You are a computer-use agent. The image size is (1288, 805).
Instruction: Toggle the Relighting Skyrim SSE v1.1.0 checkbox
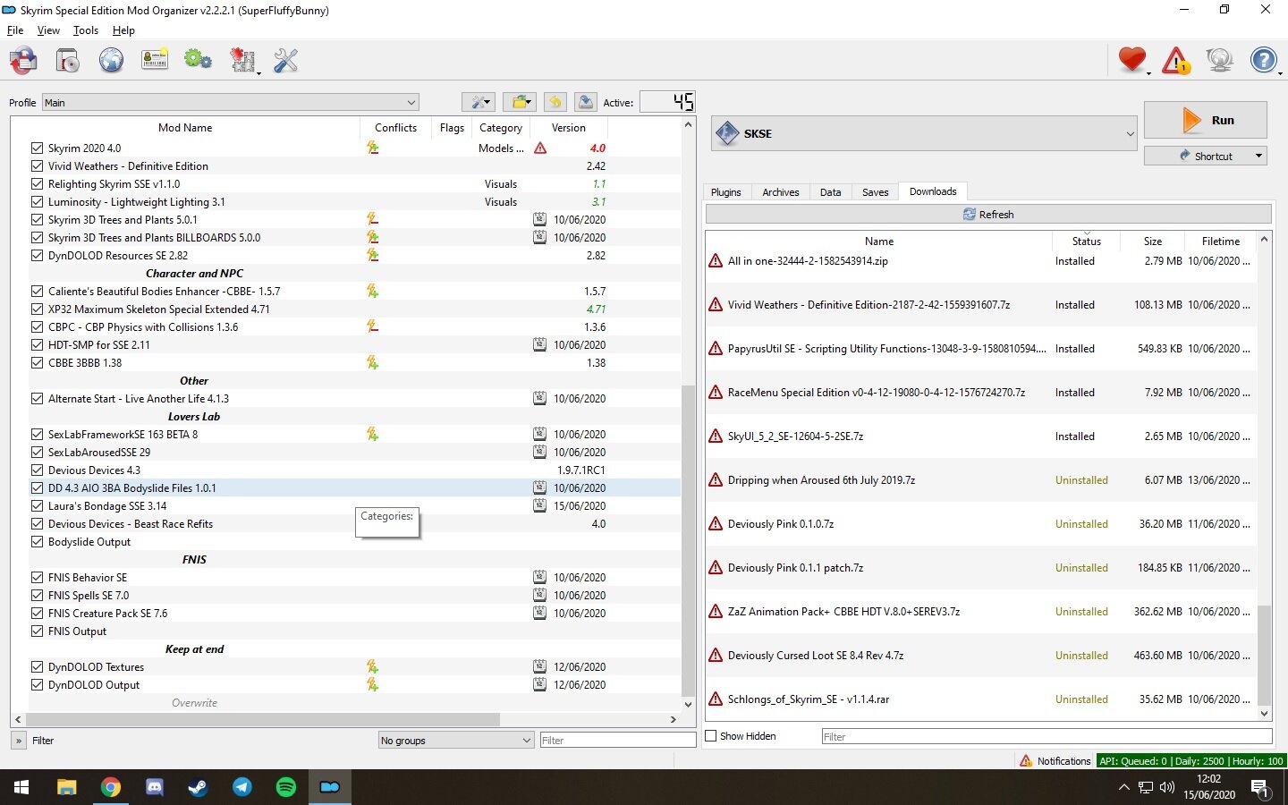[x=37, y=184]
